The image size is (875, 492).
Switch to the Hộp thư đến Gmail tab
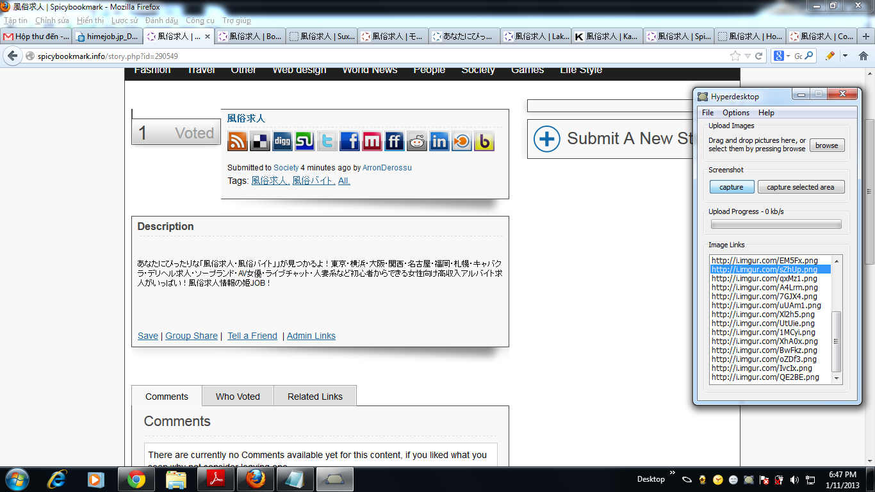pyautogui.click(x=36, y=37)
